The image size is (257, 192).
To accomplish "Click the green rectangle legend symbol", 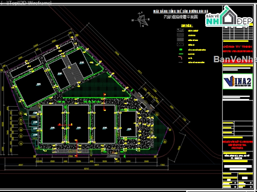I will pyautogui.click(x=180, y=49).
